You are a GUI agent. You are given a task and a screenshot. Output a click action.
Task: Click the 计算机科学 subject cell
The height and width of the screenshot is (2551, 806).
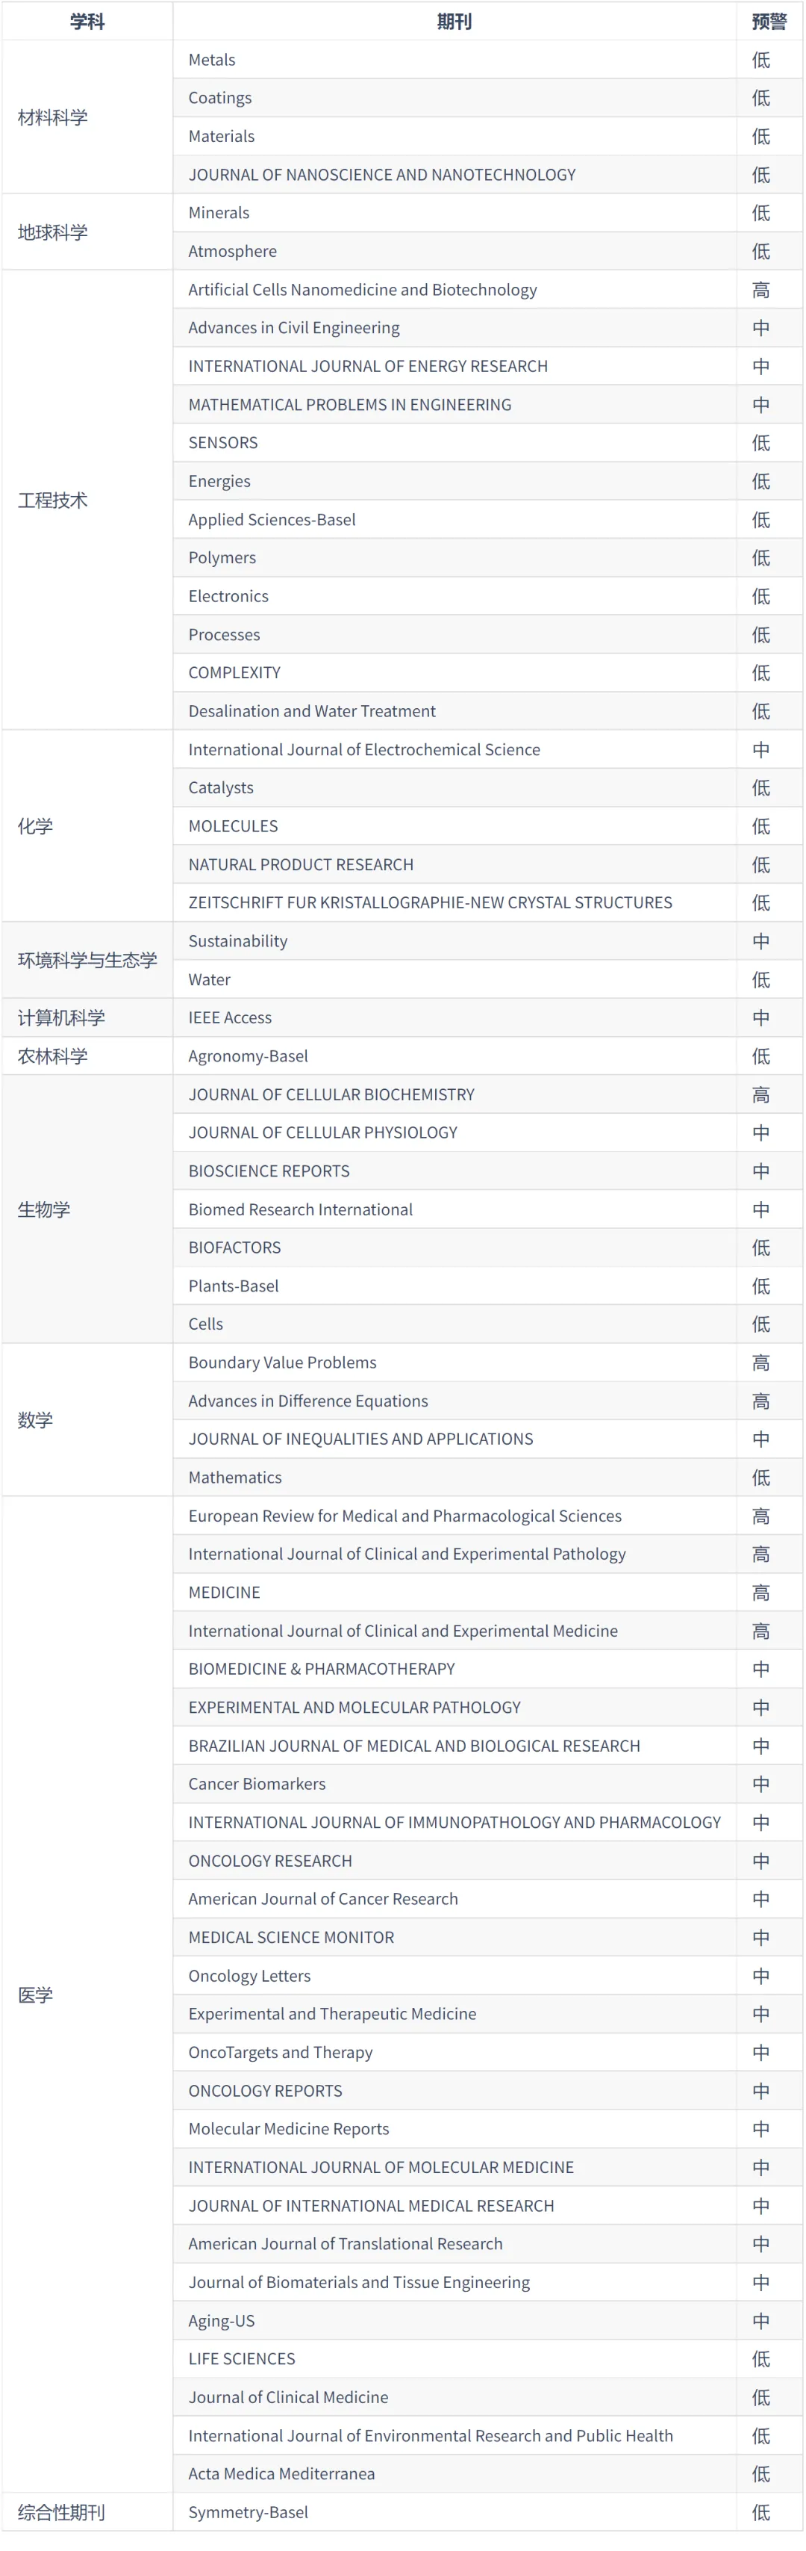click(87, 1017)
